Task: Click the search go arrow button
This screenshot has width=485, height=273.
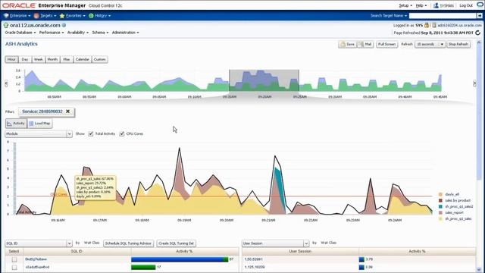Action: [480, 15]
